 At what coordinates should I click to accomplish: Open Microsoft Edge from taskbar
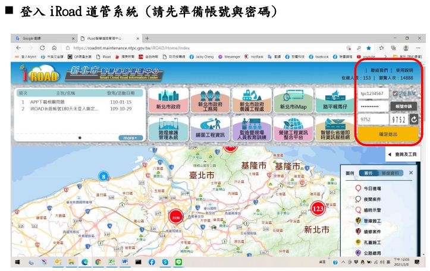coord(84,262)
